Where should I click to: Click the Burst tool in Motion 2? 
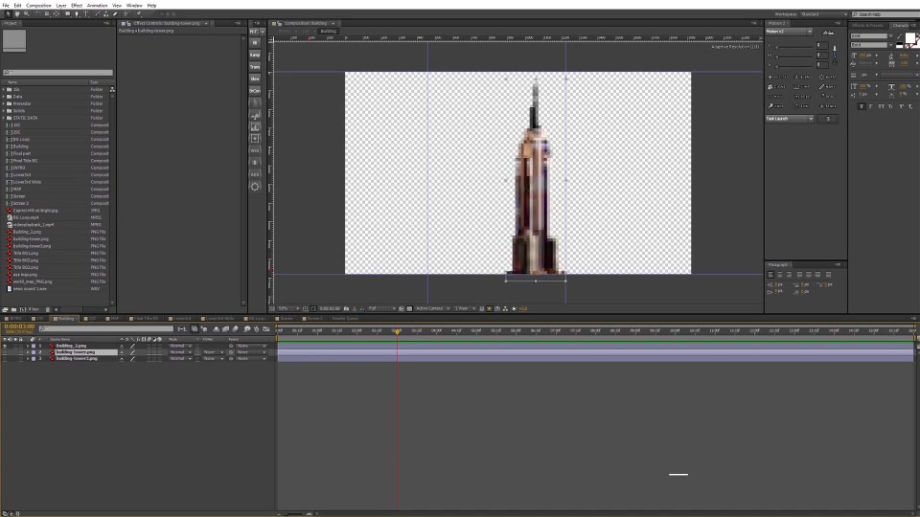click(827, 77)
